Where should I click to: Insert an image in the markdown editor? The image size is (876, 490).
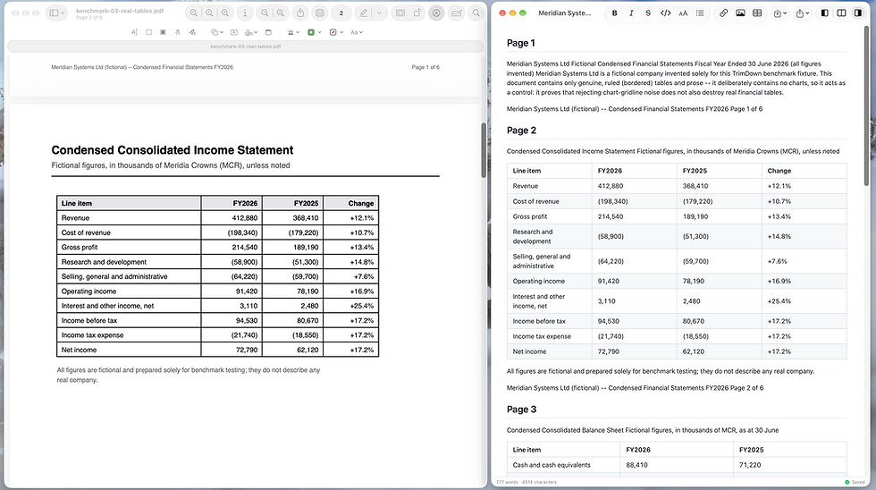pyautogui.click(x=740, y=13)
